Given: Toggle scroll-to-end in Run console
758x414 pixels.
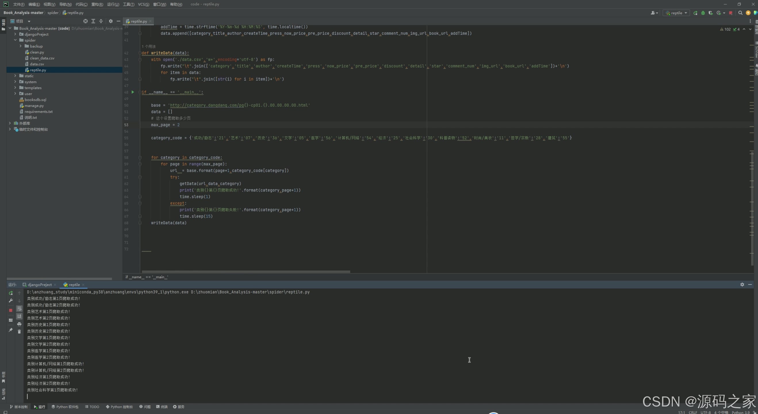Looking at the screenshot, I should click(x=20, y=316).
